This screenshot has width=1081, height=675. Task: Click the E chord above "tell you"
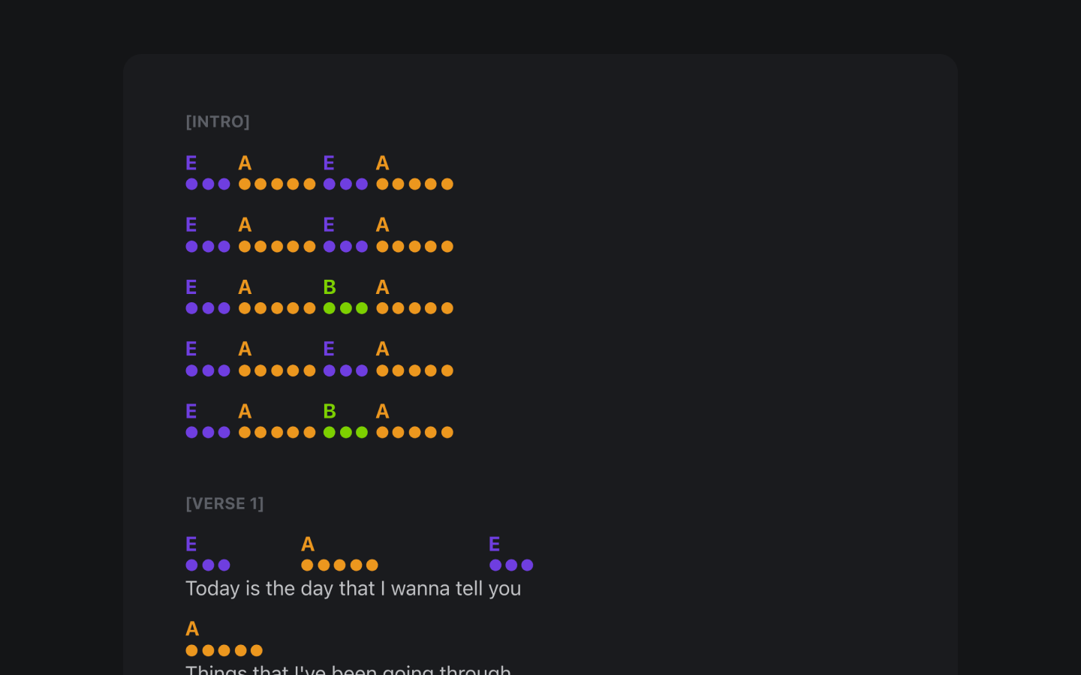[494, 544]
